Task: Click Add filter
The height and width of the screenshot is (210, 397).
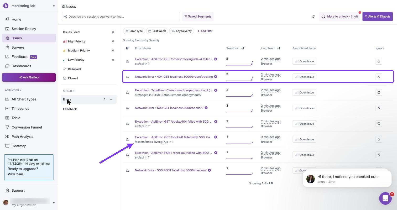Action: click(205, 31)
